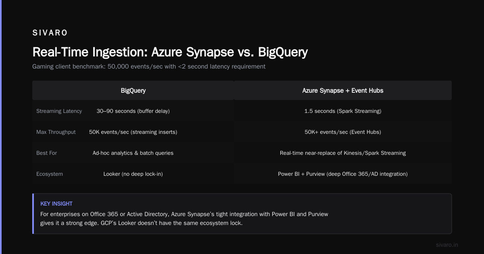Select the BigQuery column header

coord(133,90)
